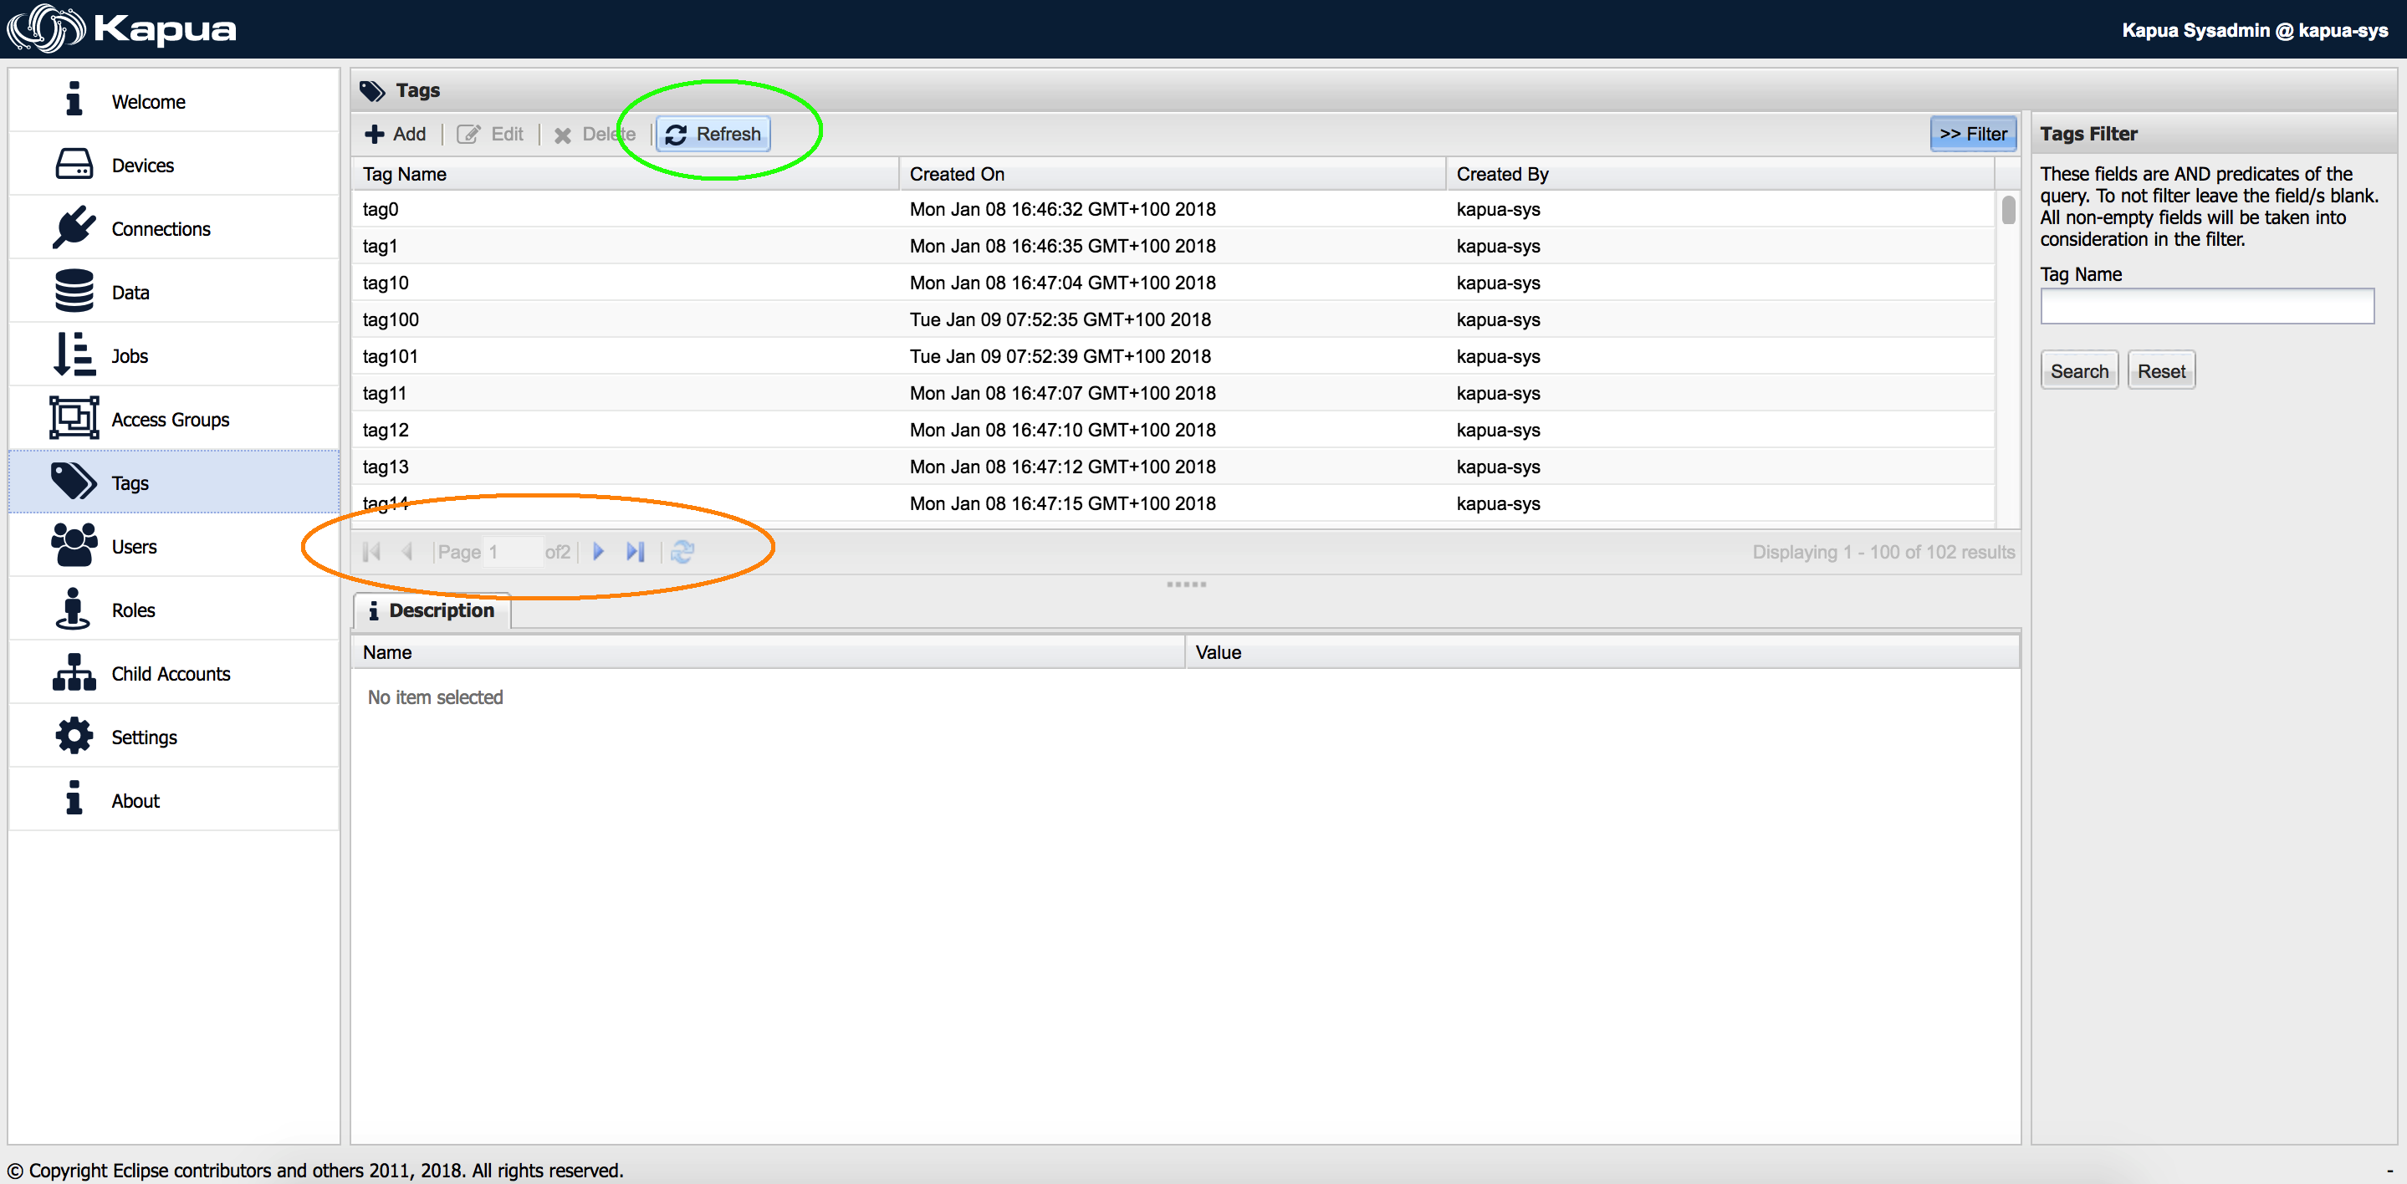Click the refresh icon in the pagination bar
This screenshot has width=2407, height=1184.
click(x=683, y=551)
